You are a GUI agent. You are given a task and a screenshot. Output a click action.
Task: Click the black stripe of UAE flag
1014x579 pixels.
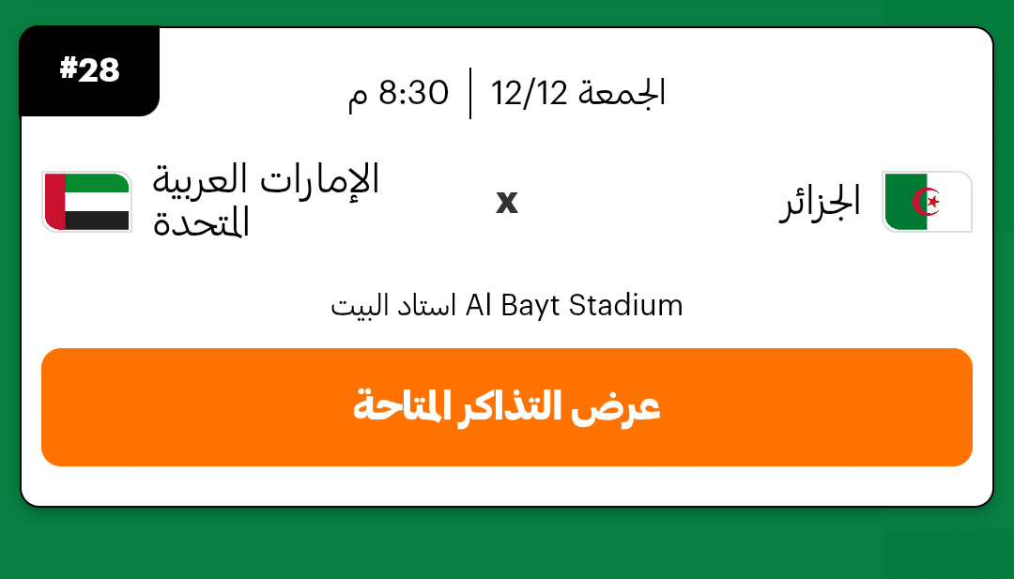pyautogui.click(x=98, y=221)
